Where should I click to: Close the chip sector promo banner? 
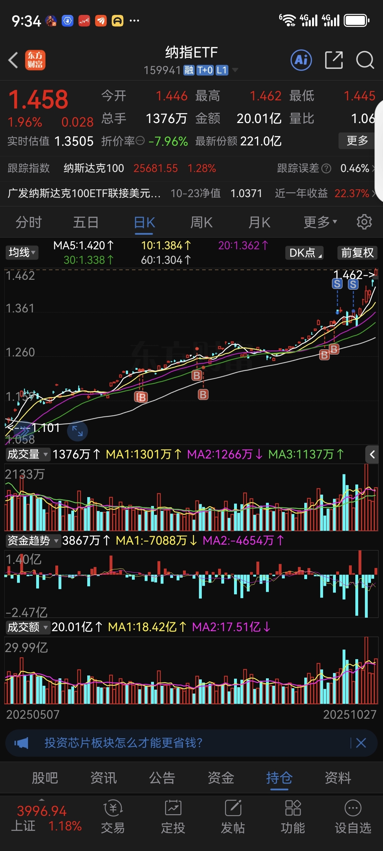[x=361, y=742]
